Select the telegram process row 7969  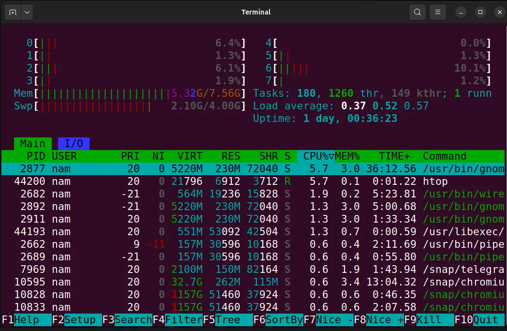point(253,270)
